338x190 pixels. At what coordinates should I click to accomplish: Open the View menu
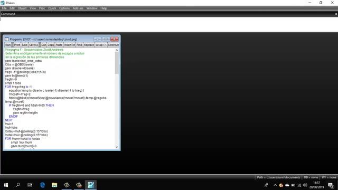(x=33, y=8)
